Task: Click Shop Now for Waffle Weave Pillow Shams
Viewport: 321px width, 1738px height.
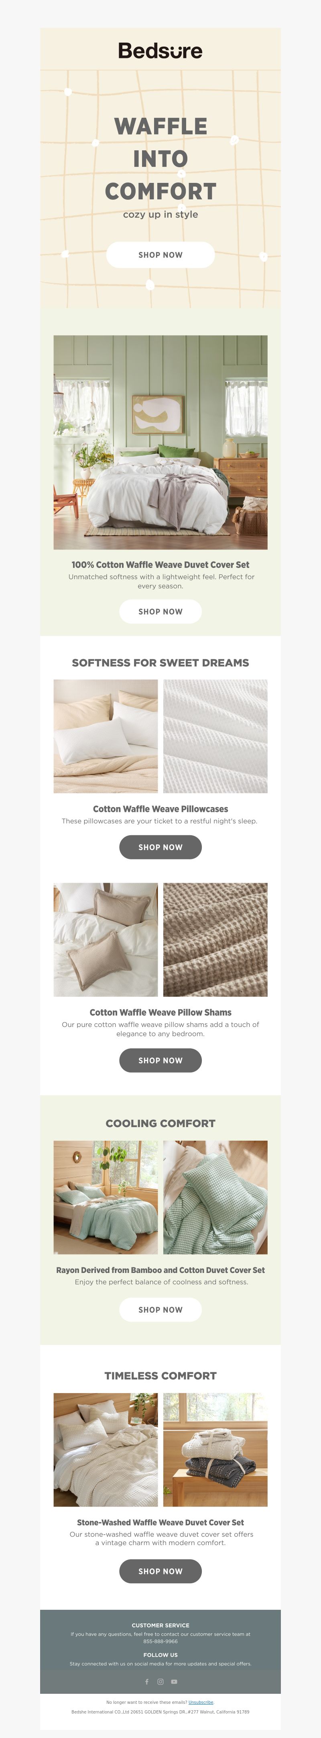Action: click(160, 1060)
